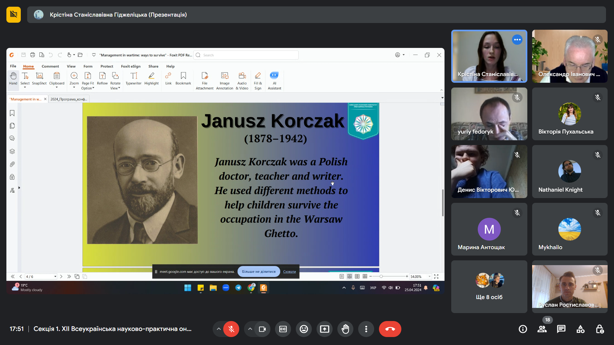614x345 pixels.
Task: Click the present screen button
Action: click(325, 329)
